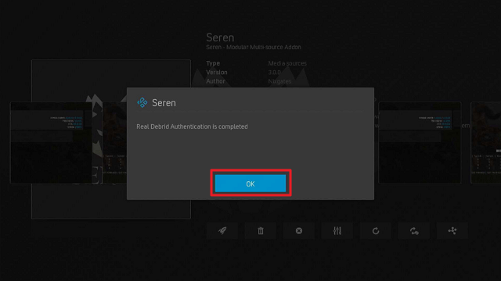The image size is (501, 281).
Task: Click the 'Seren - Modular Multi-source Addon' subtitle
Action: click(254, 47)
